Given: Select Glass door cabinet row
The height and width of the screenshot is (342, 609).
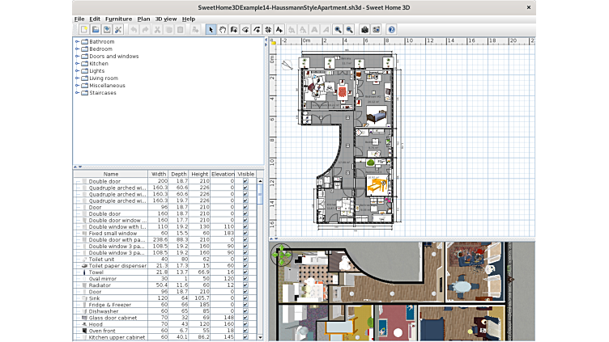Looking at the screenshot, I should tap(165, 318).
